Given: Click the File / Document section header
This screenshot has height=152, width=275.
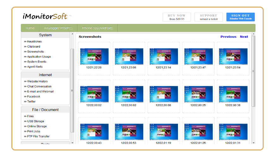Looking at the screenshot, I should tap(45, 110).
